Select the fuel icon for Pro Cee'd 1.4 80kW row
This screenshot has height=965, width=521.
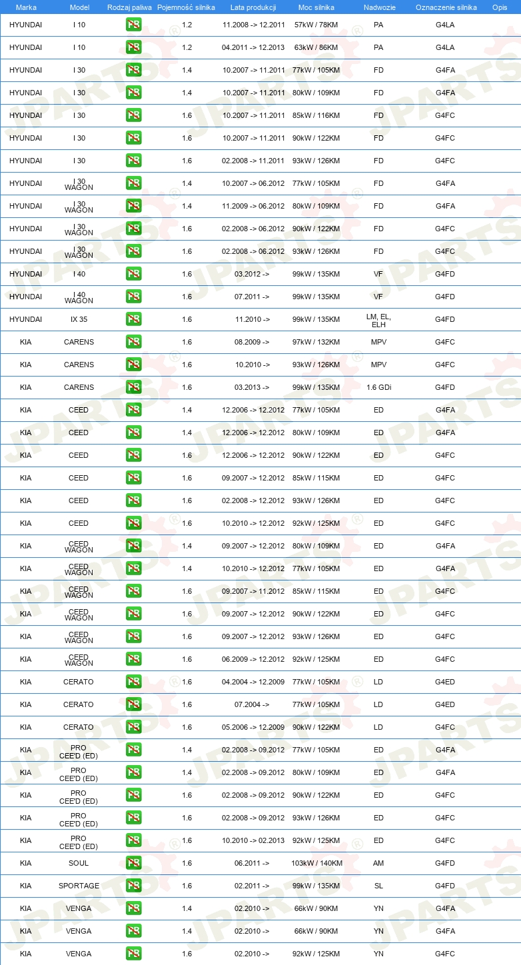133,772
